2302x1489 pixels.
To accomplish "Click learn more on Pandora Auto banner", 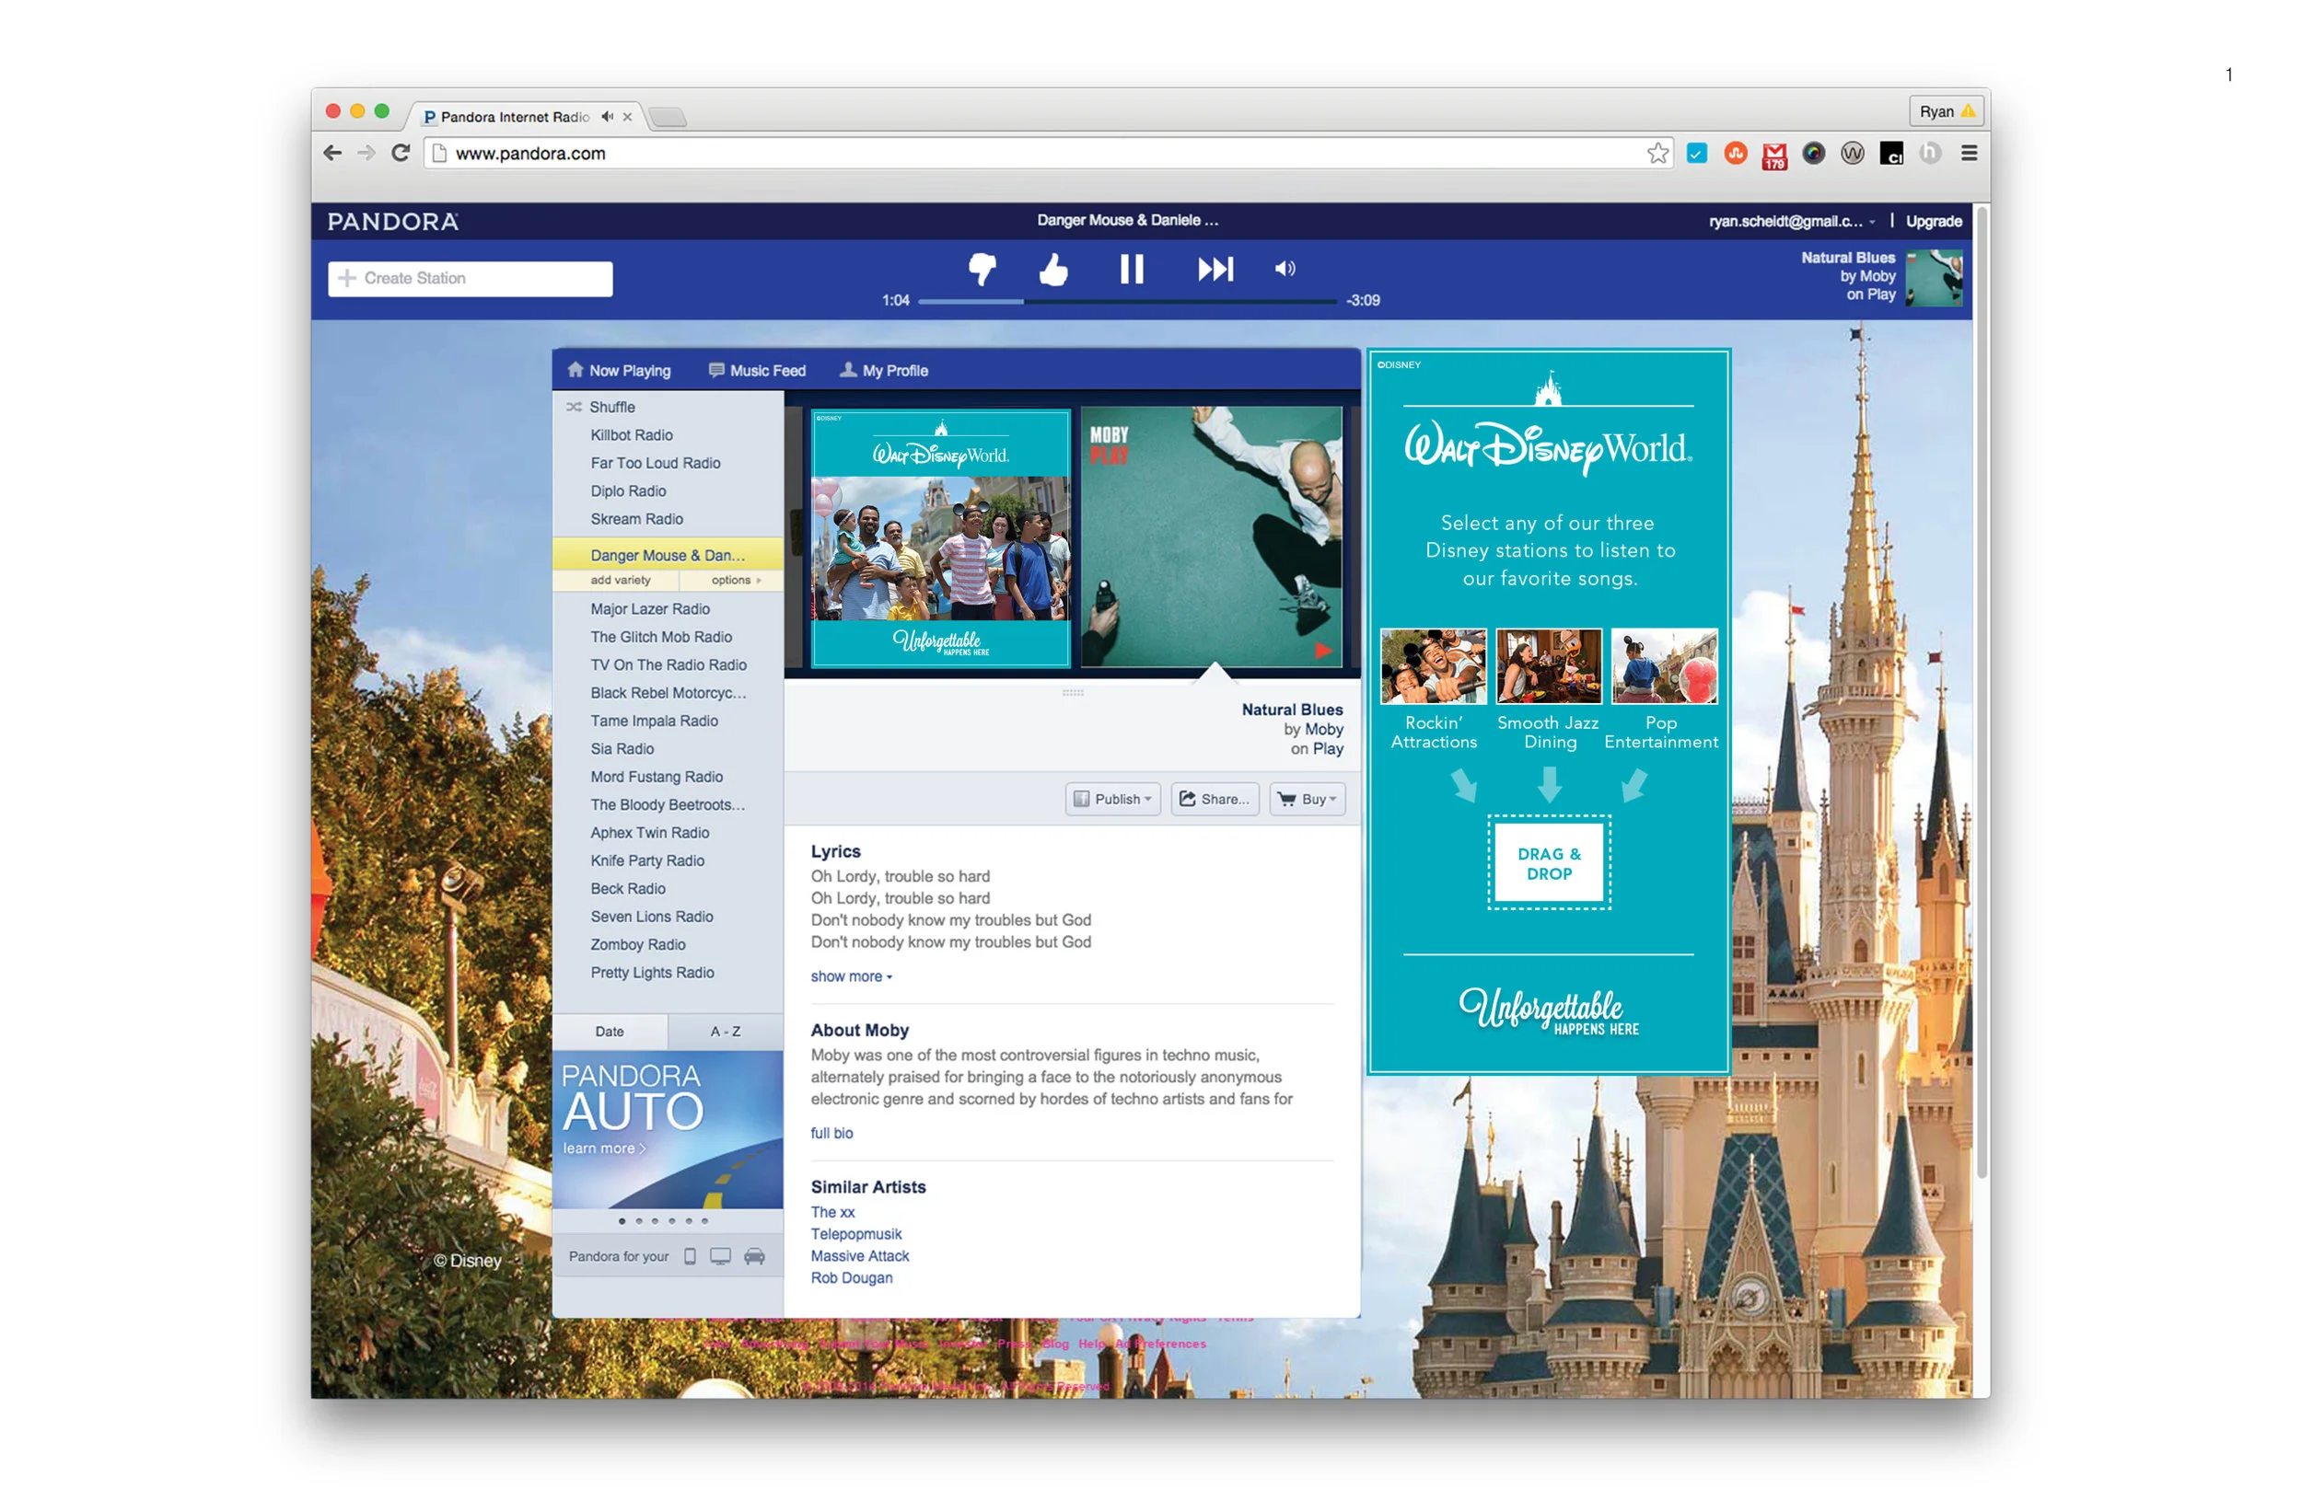I will click(605, 1148).
